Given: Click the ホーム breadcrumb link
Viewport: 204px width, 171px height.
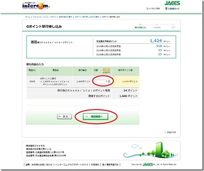Looking at the screenshot, I should 28,17.
